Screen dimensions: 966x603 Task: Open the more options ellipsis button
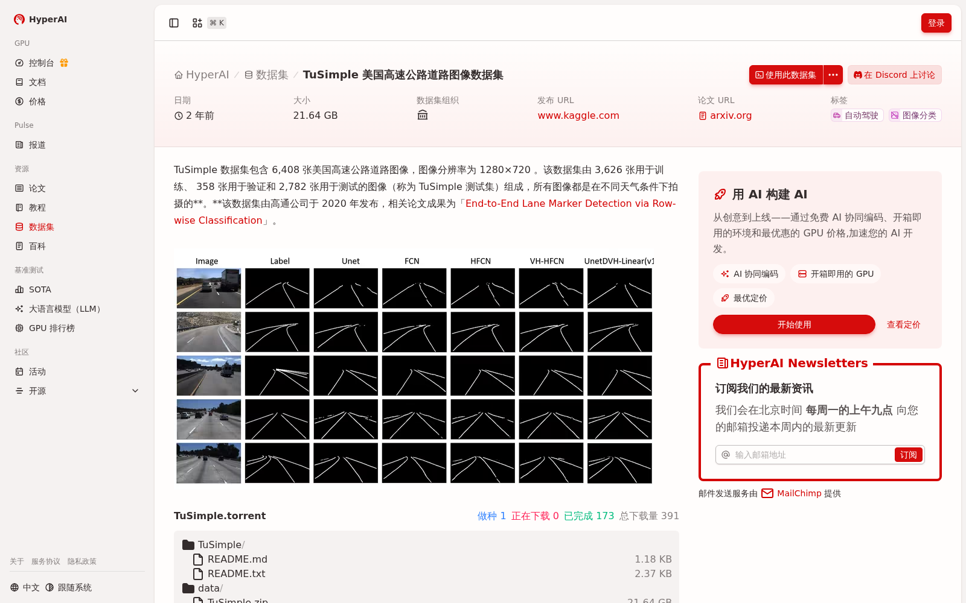click(x=833, y=75)
